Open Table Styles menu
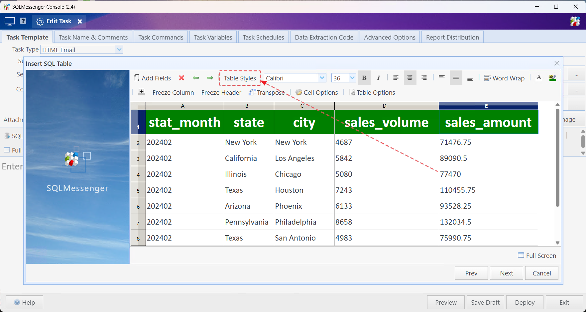 240,78
